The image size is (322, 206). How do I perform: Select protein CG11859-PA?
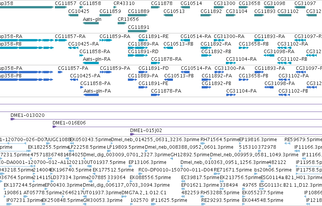pyautogui.click(x=115, y=68)
